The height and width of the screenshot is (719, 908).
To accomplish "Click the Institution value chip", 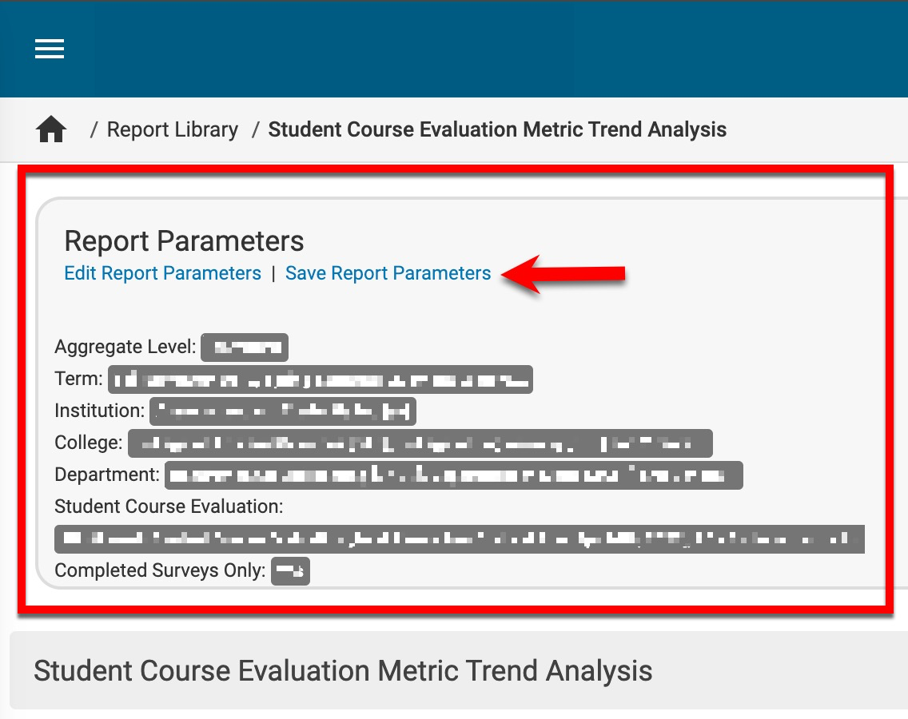I will (283, 411).
